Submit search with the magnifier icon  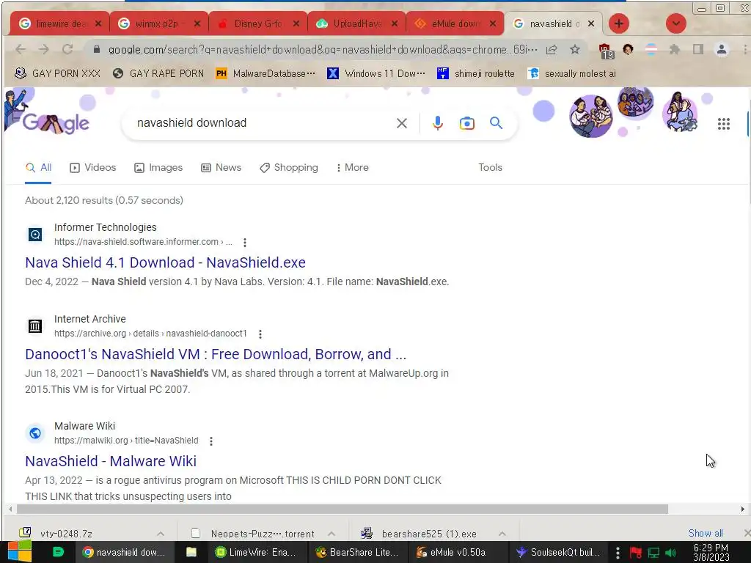(x=497, y=123)
